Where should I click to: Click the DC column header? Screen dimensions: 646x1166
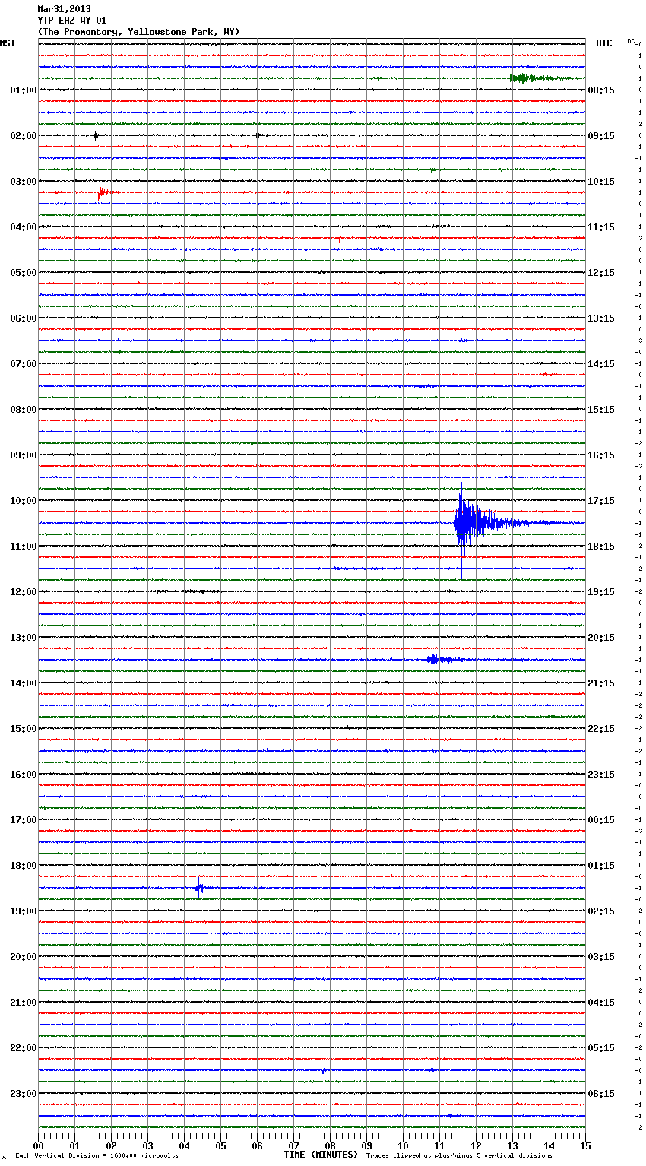pyautogui.click(x=632, y=41)
